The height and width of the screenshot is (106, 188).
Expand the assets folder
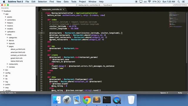(x=6, y=17)
